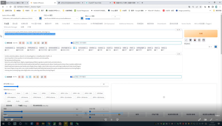Click the trash can icon under the generate button
Screen dimensions: 222x126
[x=191, y=40]
